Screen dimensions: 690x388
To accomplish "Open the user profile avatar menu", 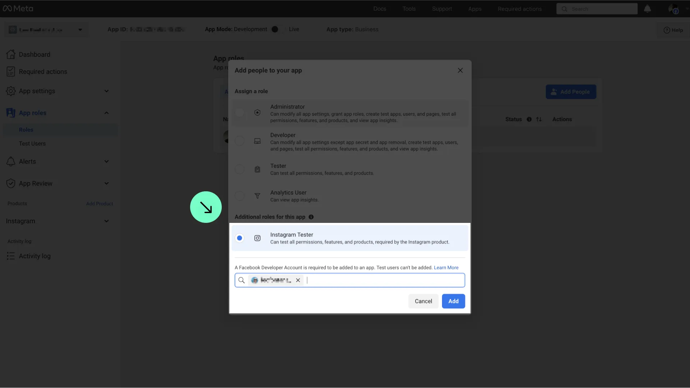I will tap(673, 9).
